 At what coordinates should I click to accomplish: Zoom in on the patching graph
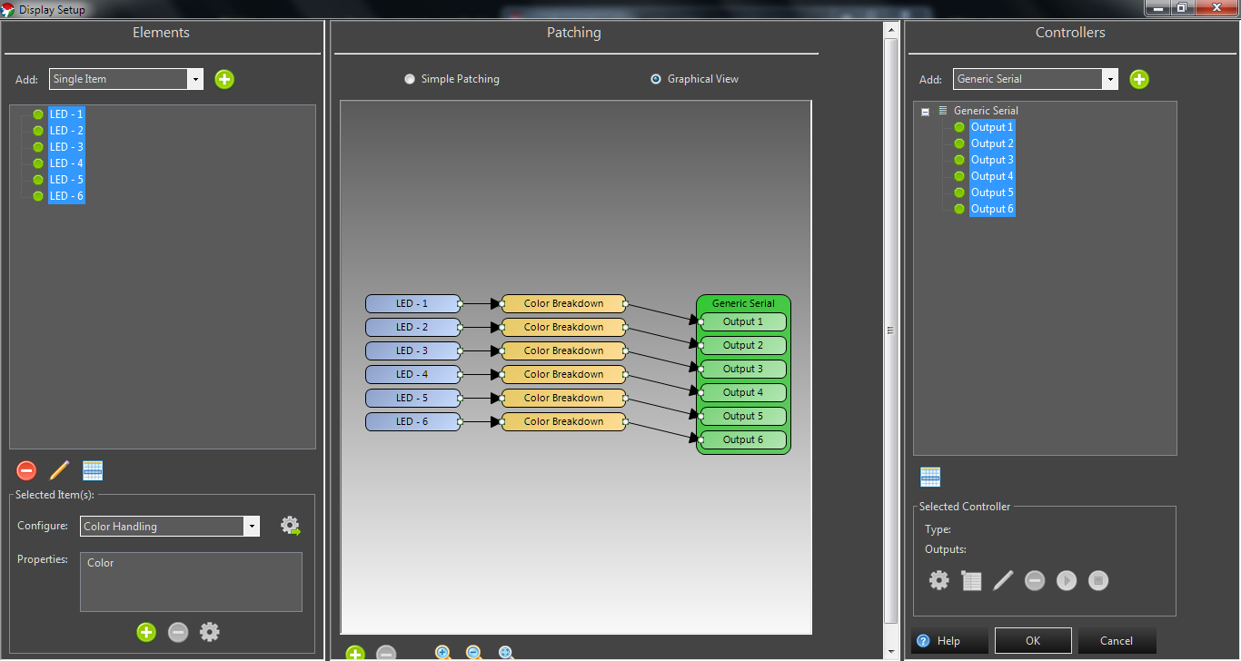click(443, 653)
